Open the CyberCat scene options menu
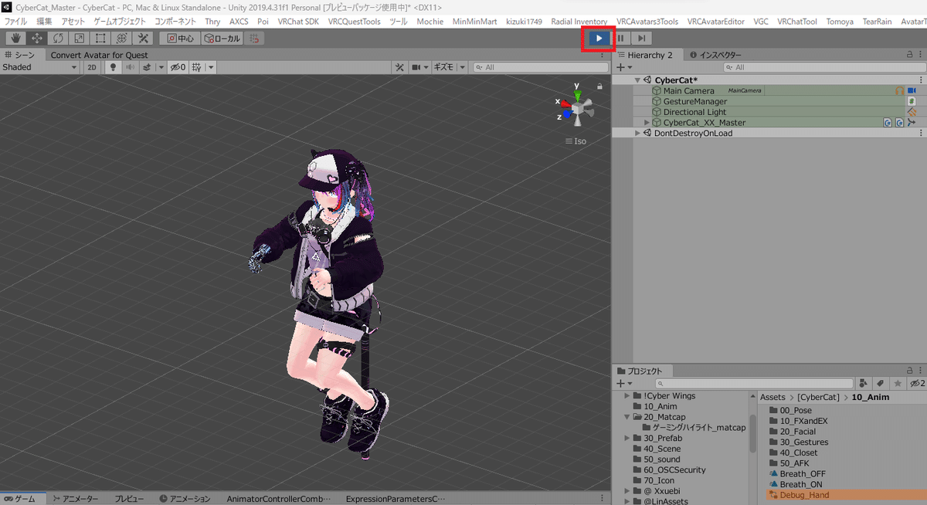927x505 pixels. [921, 80]
